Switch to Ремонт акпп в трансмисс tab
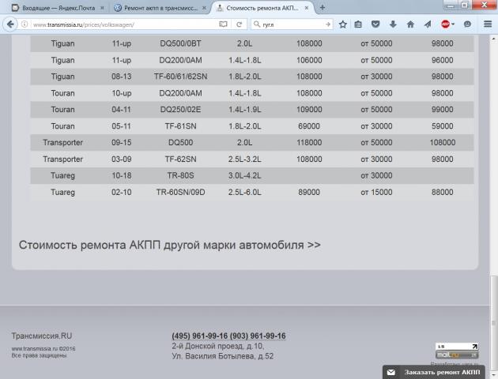The width and height of the screenshot is (498, 379). 160,8
